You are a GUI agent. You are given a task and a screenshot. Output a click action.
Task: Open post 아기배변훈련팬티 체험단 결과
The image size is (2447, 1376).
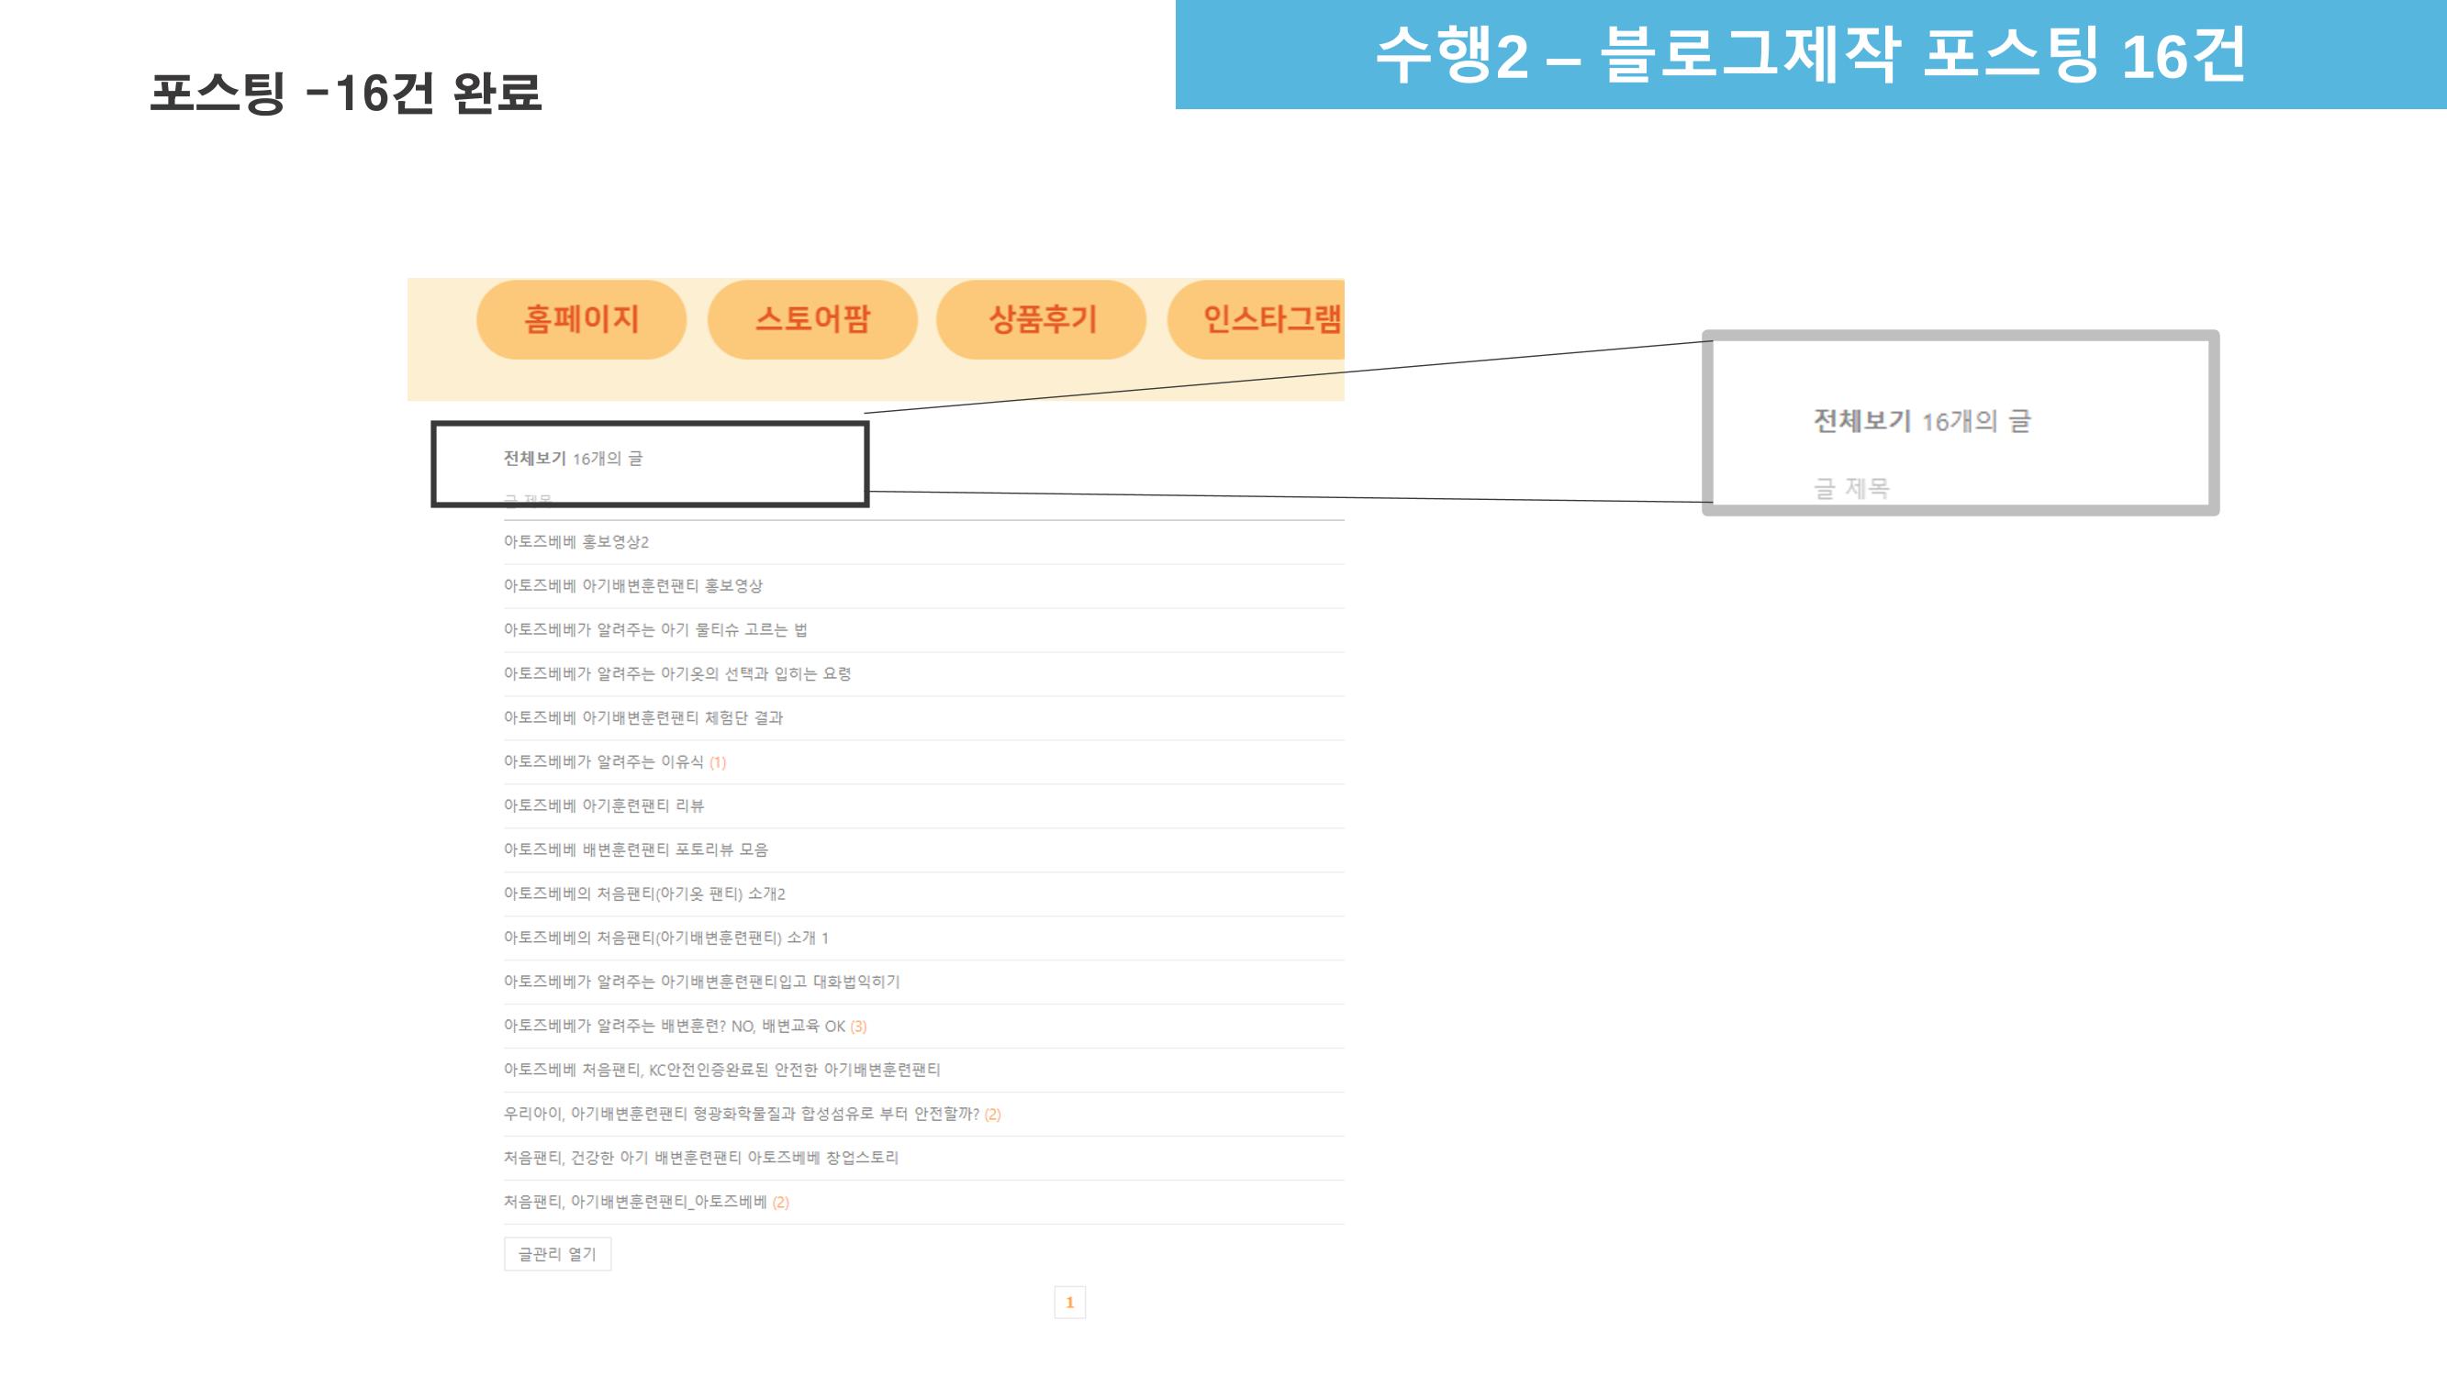click(x=643, y=718)
